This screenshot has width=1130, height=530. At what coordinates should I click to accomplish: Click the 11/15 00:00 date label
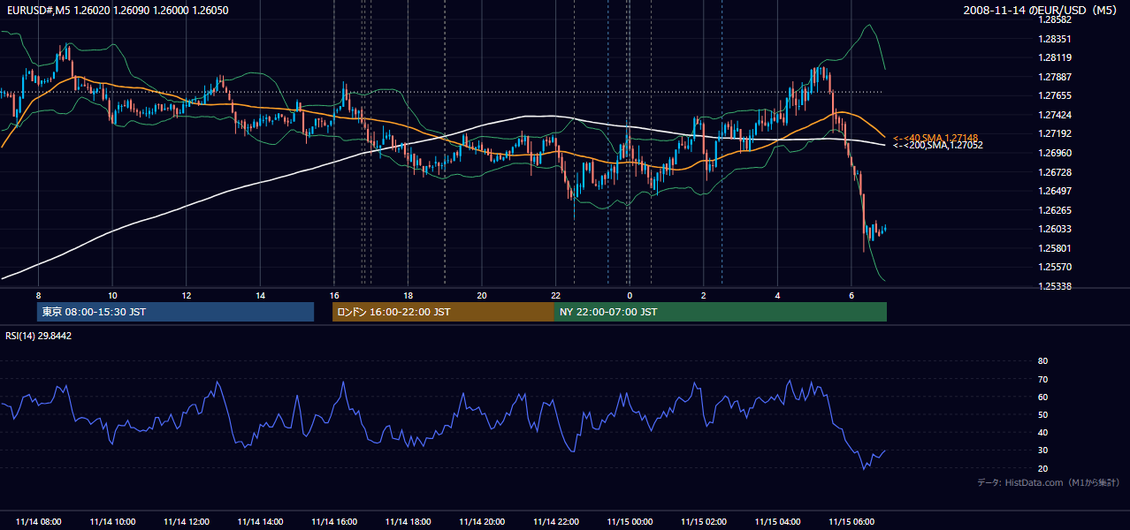point(630,522)
